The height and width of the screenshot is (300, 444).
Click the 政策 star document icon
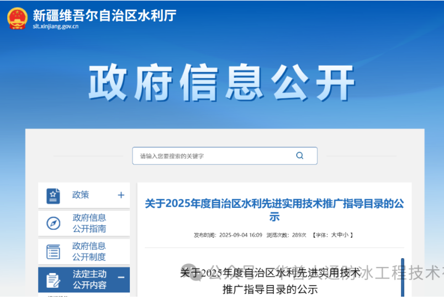click(54, 195)
